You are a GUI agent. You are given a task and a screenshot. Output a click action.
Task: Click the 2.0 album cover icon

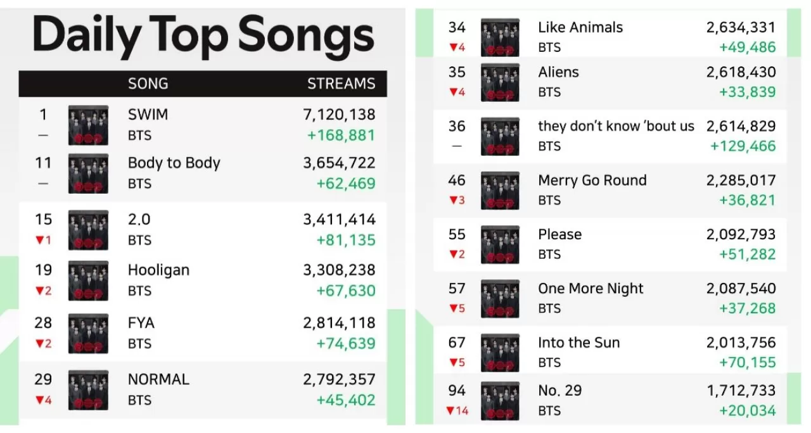tap(88, 230)
